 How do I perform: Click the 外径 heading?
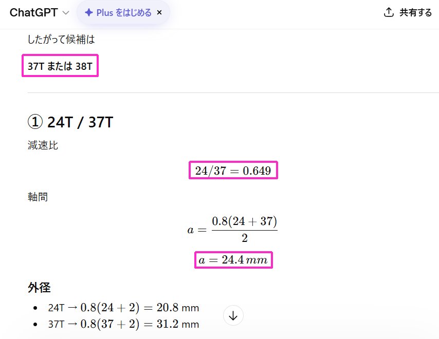39,288
